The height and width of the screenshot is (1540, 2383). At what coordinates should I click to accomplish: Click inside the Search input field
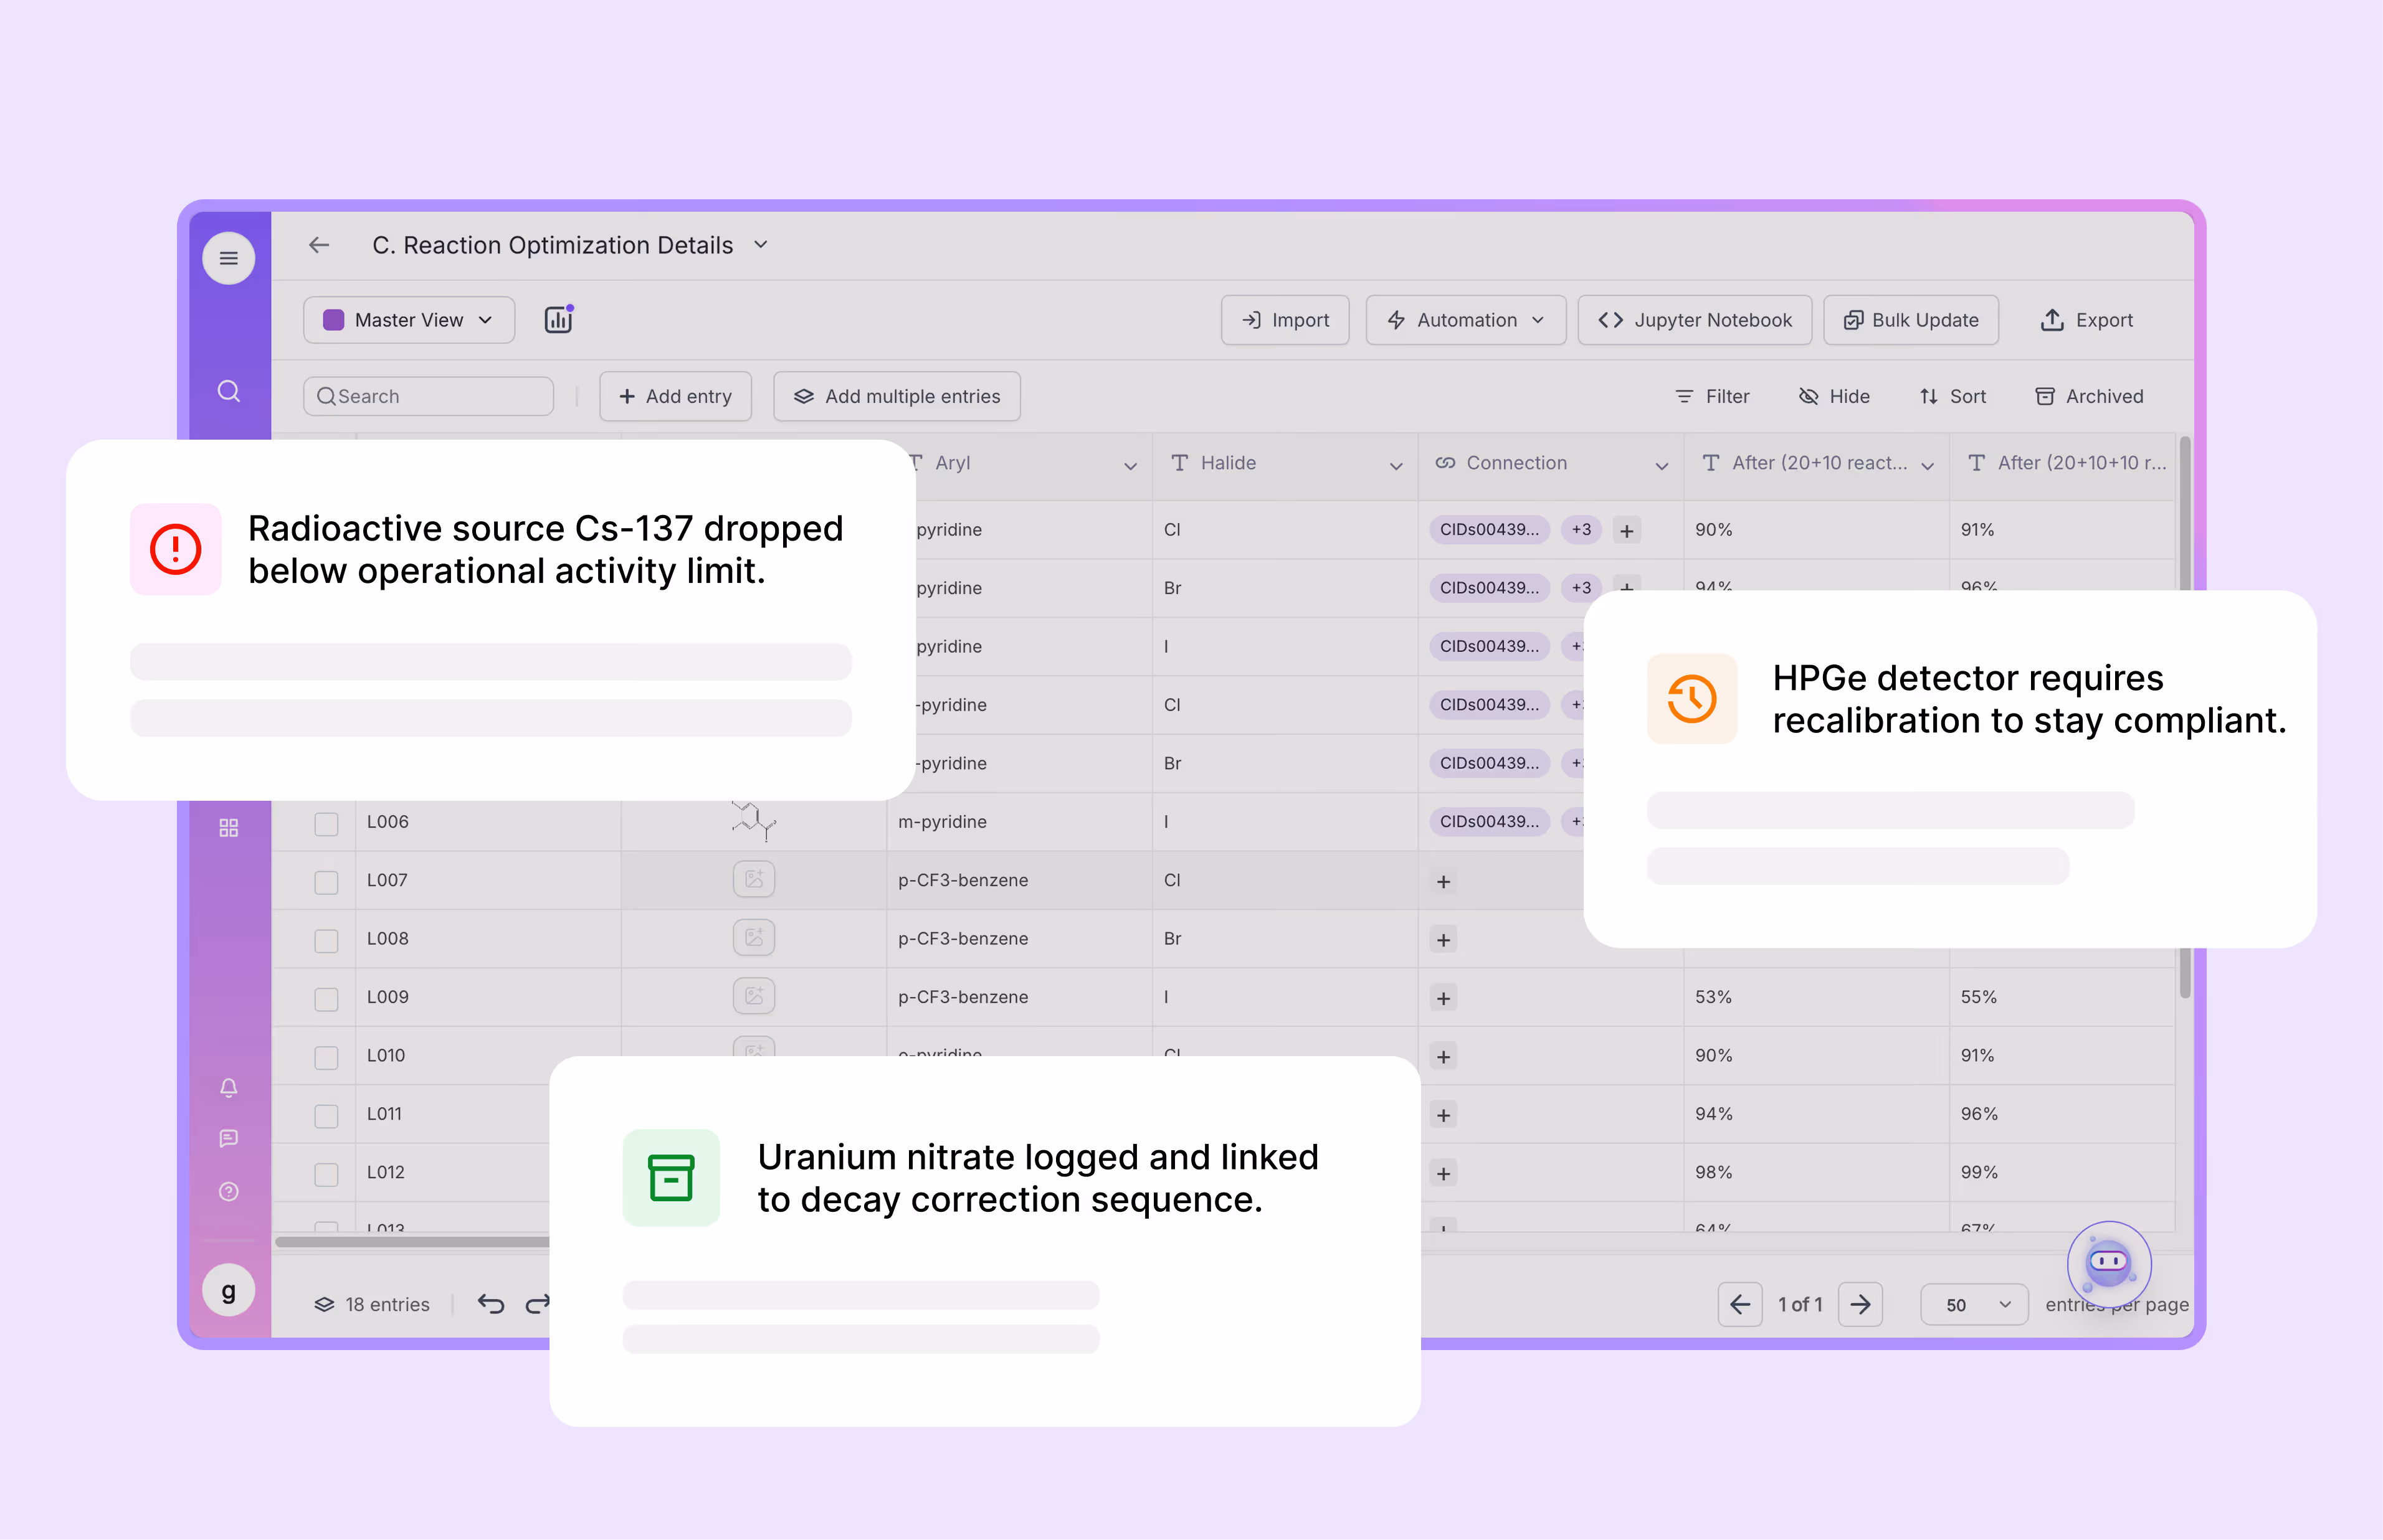click(x=440, y=396)
